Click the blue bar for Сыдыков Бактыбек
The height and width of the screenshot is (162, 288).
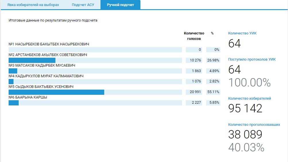(x=56, y=92)
